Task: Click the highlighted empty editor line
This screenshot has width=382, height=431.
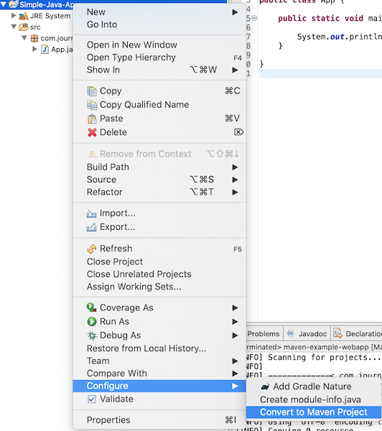Action: tap(320, 74)
